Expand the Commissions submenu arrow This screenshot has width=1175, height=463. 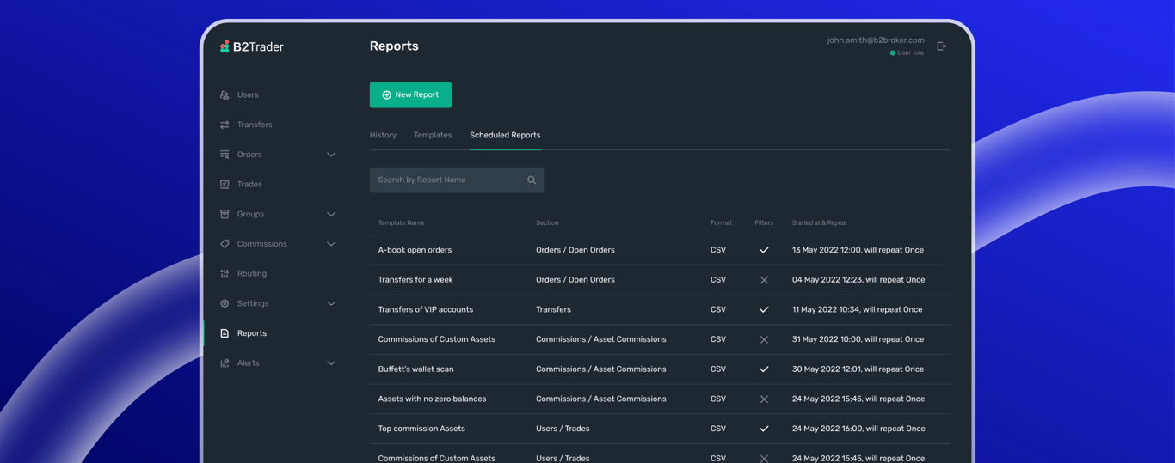click(x=331, y=244)
